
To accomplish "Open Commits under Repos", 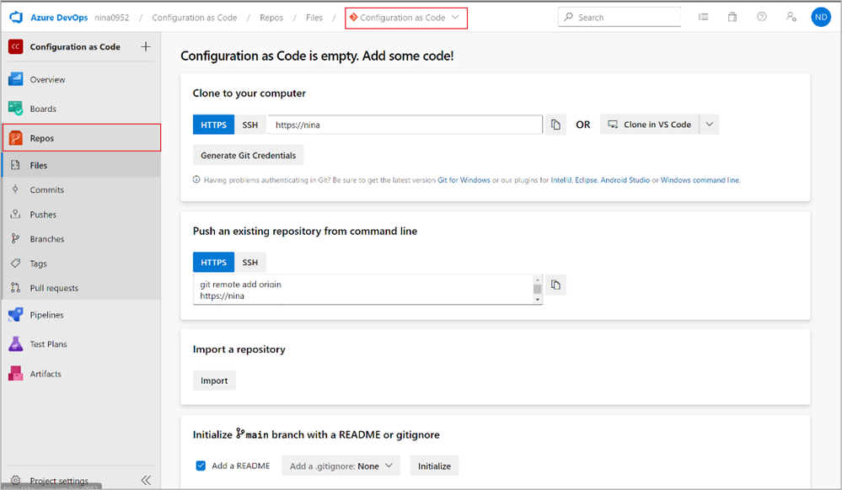I will point(81,189).
